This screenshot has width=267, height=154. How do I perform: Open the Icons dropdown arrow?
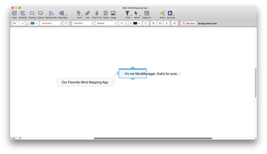coord(82,15)
